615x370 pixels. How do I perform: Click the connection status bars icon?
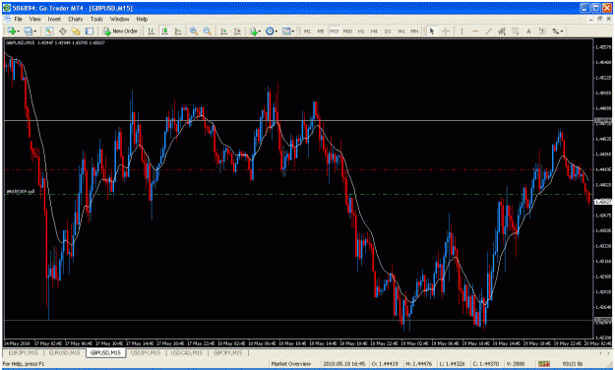[x=543, y=364]
